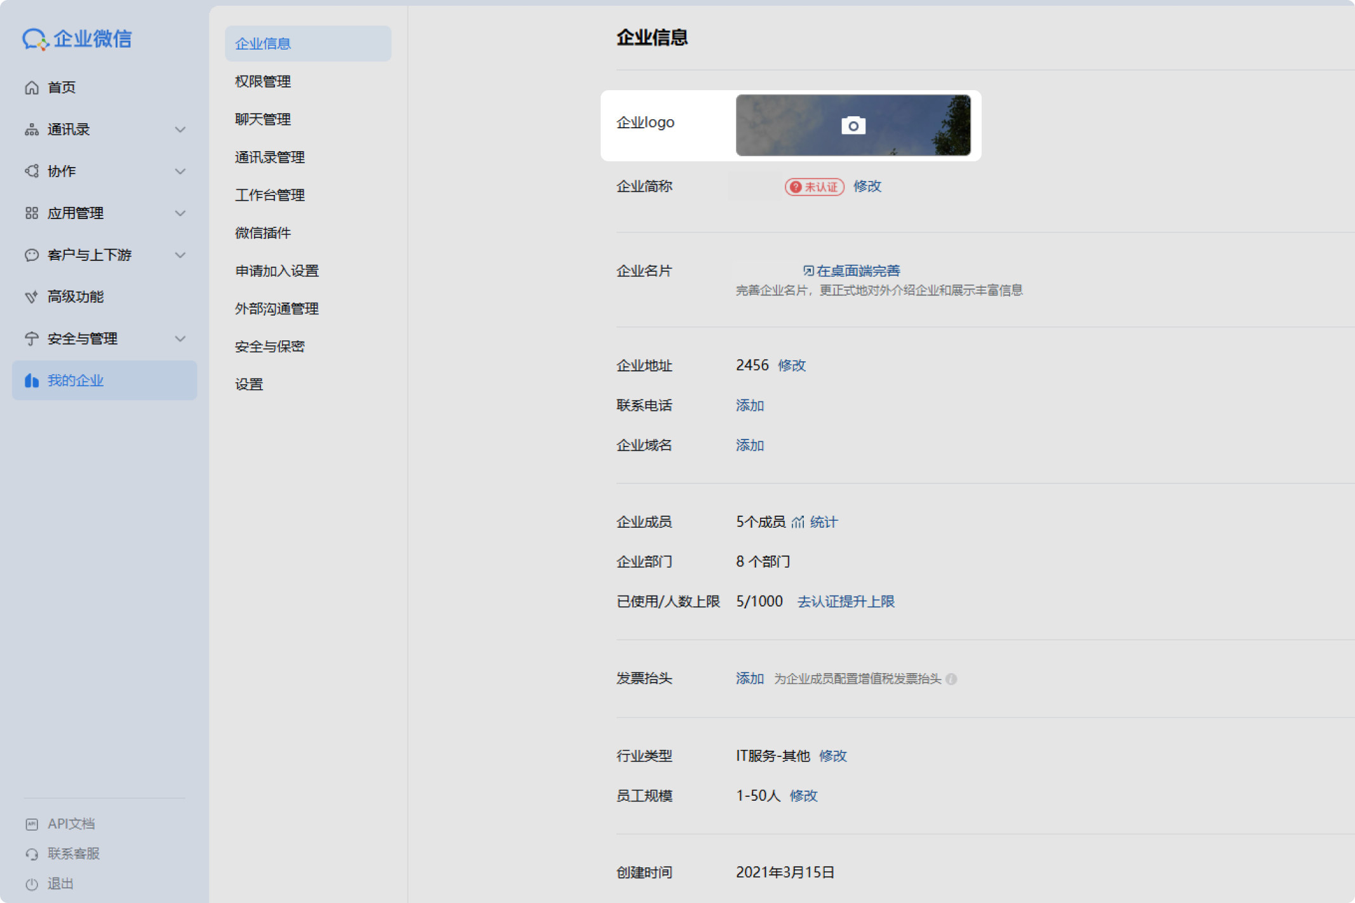
Task: Open the 设置 submenu item
Action: tap(249, 385)
